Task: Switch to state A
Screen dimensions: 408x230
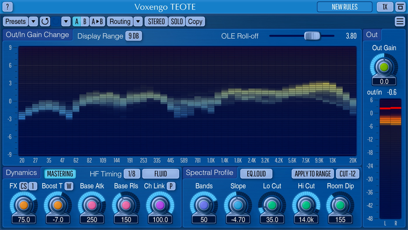Action: tap(77, 22)
